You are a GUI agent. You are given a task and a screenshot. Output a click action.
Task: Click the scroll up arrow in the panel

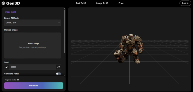click(x=65, y=9)
